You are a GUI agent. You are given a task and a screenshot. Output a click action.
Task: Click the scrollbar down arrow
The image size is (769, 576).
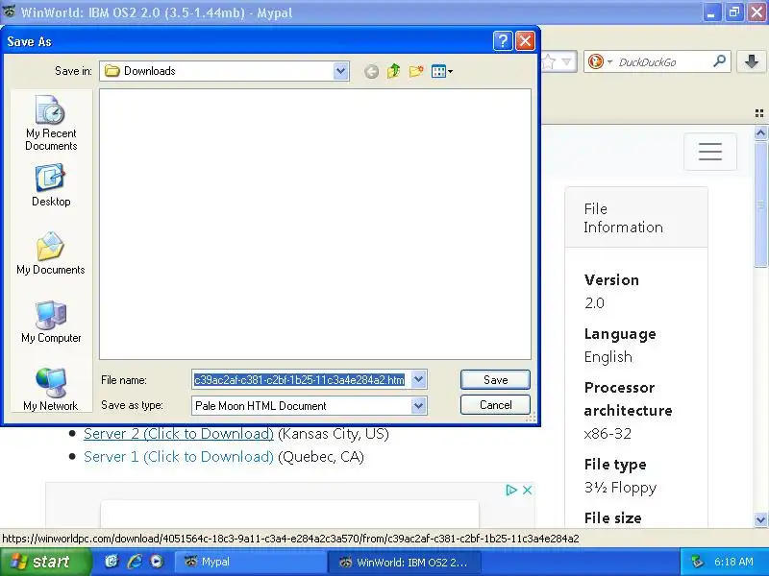point(760,519)
